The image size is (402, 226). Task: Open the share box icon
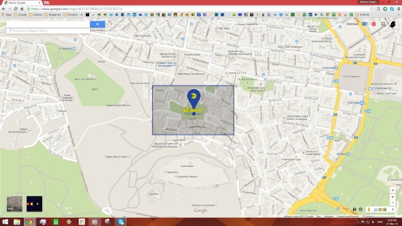383,24
